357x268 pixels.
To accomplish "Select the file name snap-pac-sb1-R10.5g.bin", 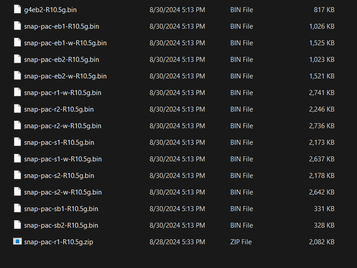I will [x=61, y=209].
